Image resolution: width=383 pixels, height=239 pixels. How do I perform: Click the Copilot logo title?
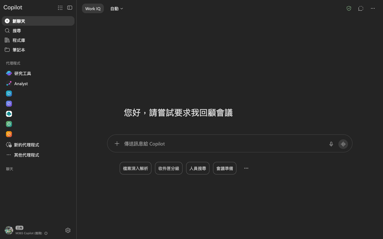coord(13,7)
